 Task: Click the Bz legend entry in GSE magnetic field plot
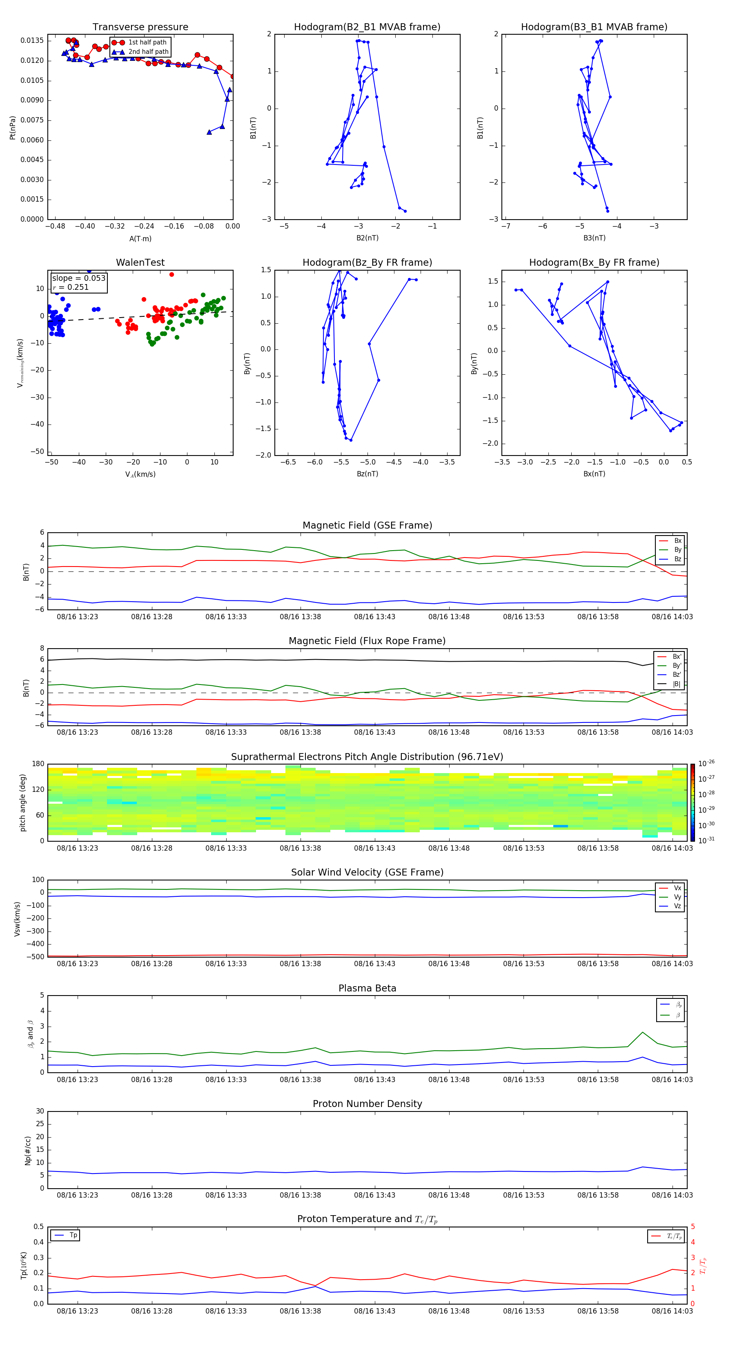(670, 560)
